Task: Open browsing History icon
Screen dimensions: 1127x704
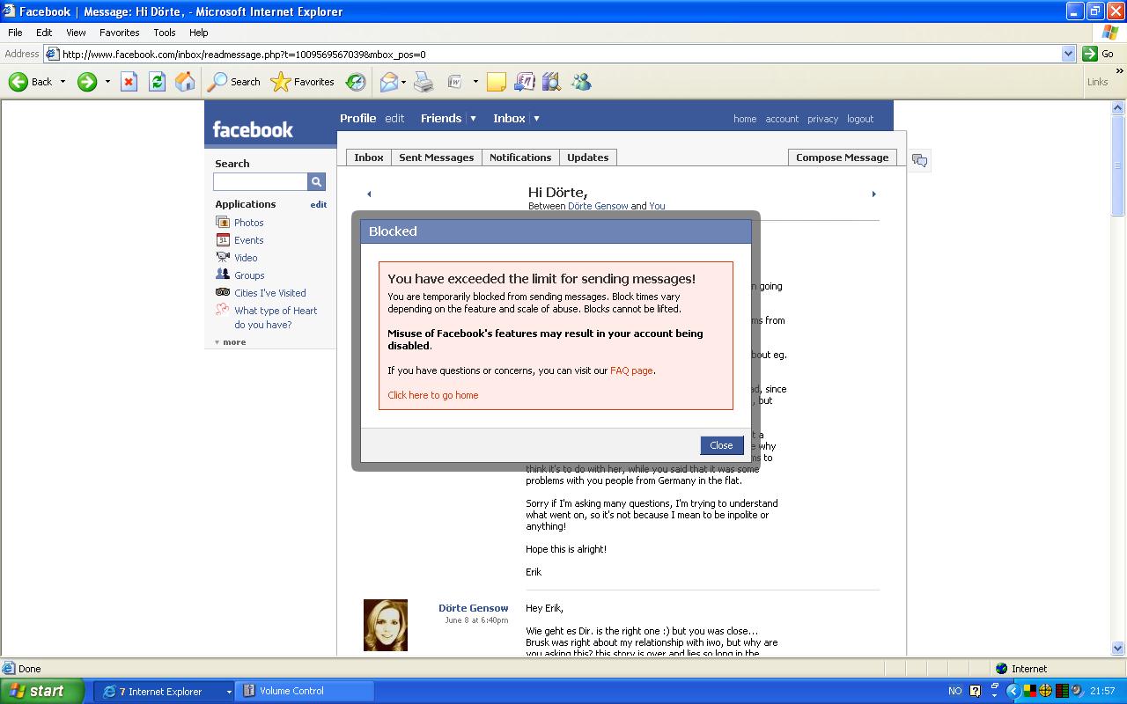Action: (356, 82)
